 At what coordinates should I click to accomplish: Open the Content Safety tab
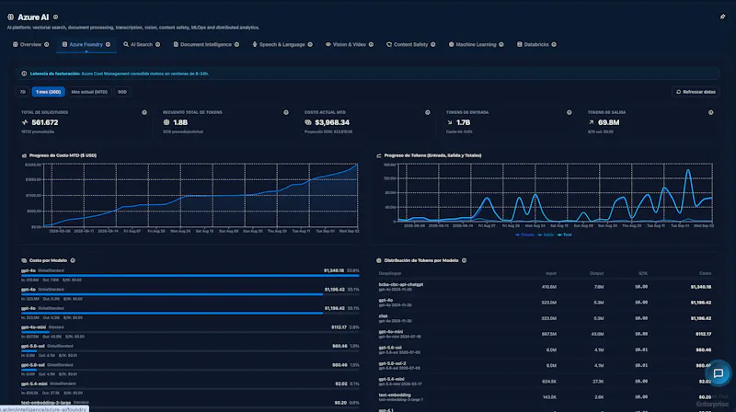(x=410, y=44)
